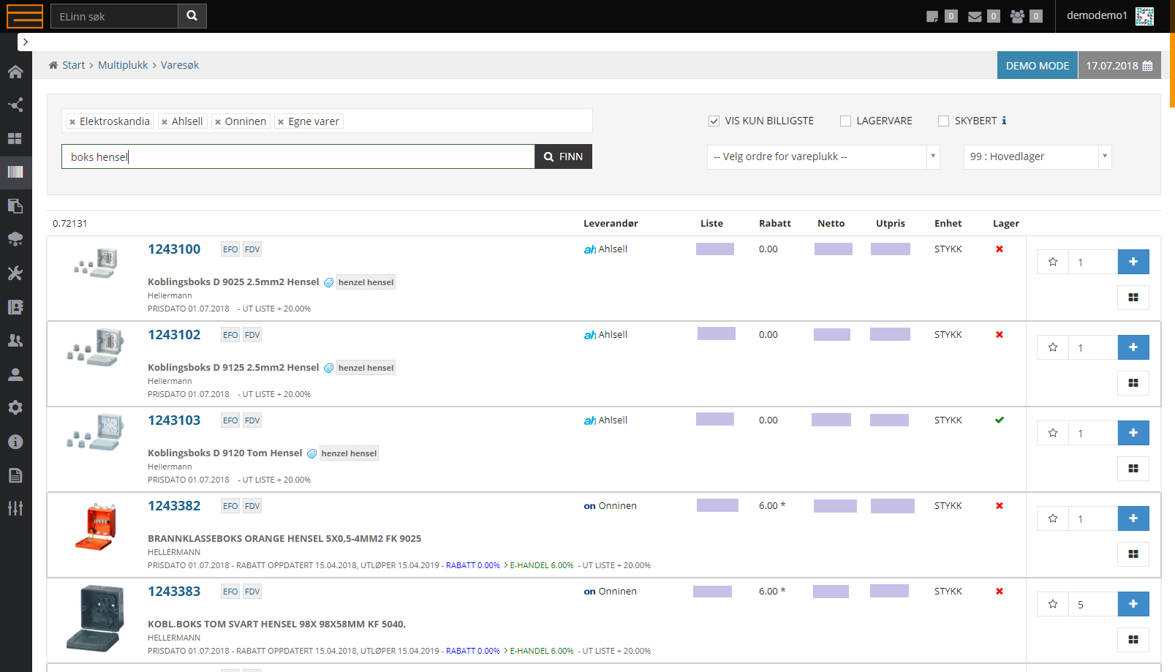Open the users group notification icon
This screenshot has width=1175, height=672.
click(1017, 16)
